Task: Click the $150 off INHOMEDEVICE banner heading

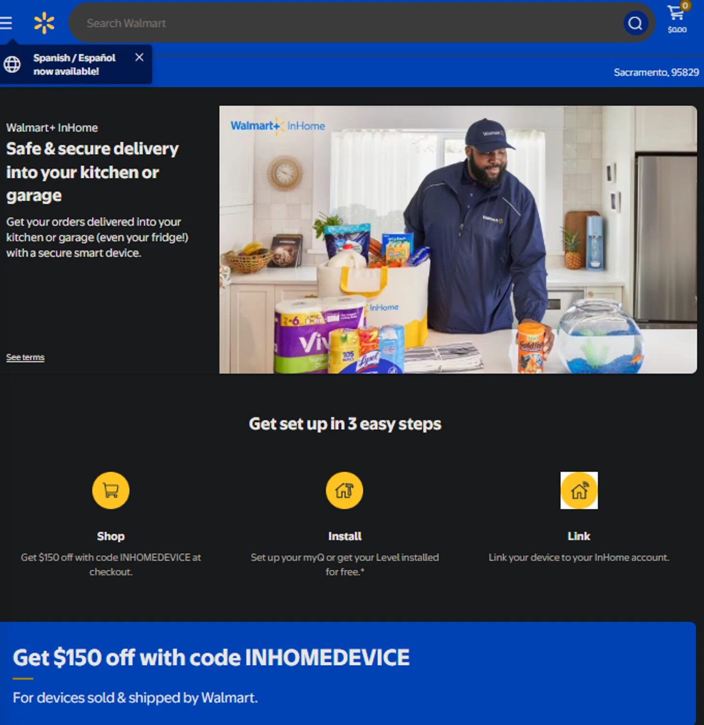Action: point(211,657)
